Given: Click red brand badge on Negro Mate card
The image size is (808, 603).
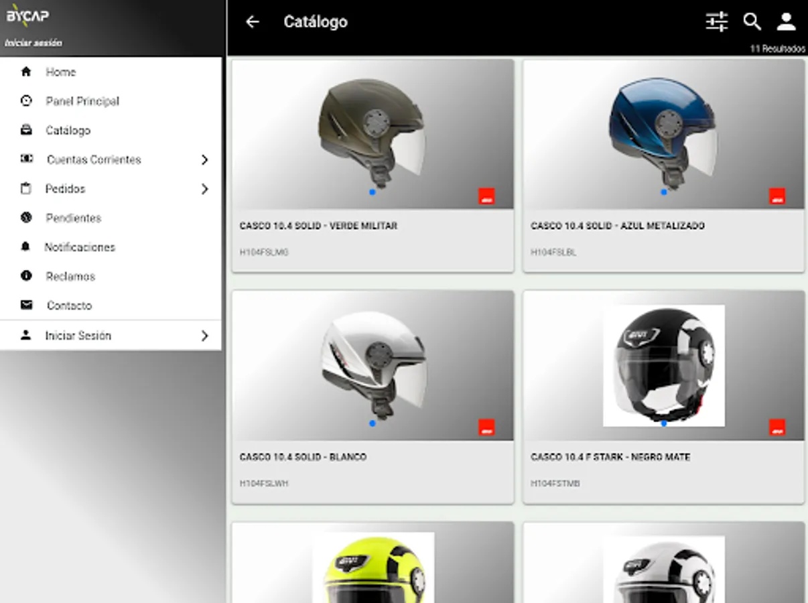Looking at the screenshot, I should [777, 427].
